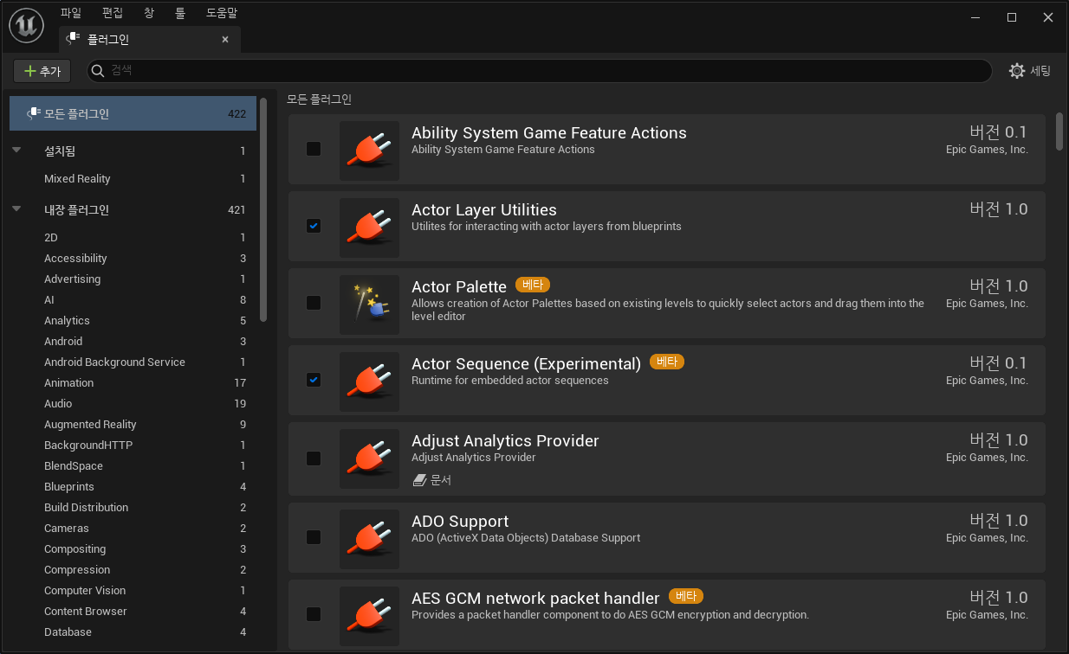Collapse the 내장 플러그인 category arrow
The height and width of the screenshot is (654, 1069).
(x=16, y=209)
